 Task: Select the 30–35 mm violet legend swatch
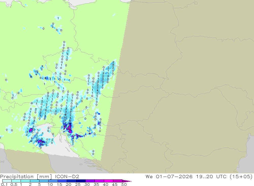(x=90, y=181)
